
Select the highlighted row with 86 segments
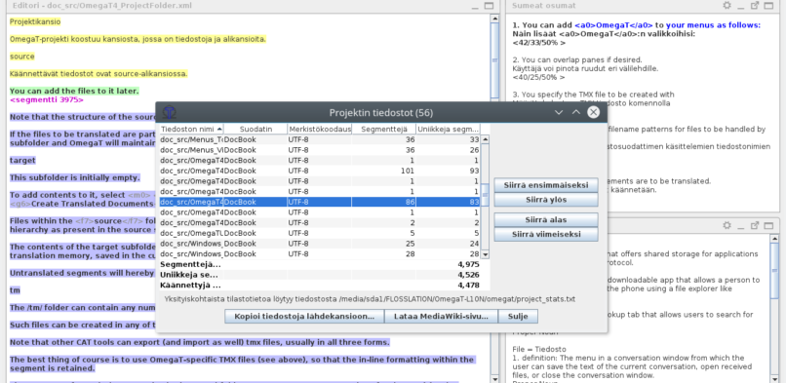pyautogui.click(x=319, y=202)
